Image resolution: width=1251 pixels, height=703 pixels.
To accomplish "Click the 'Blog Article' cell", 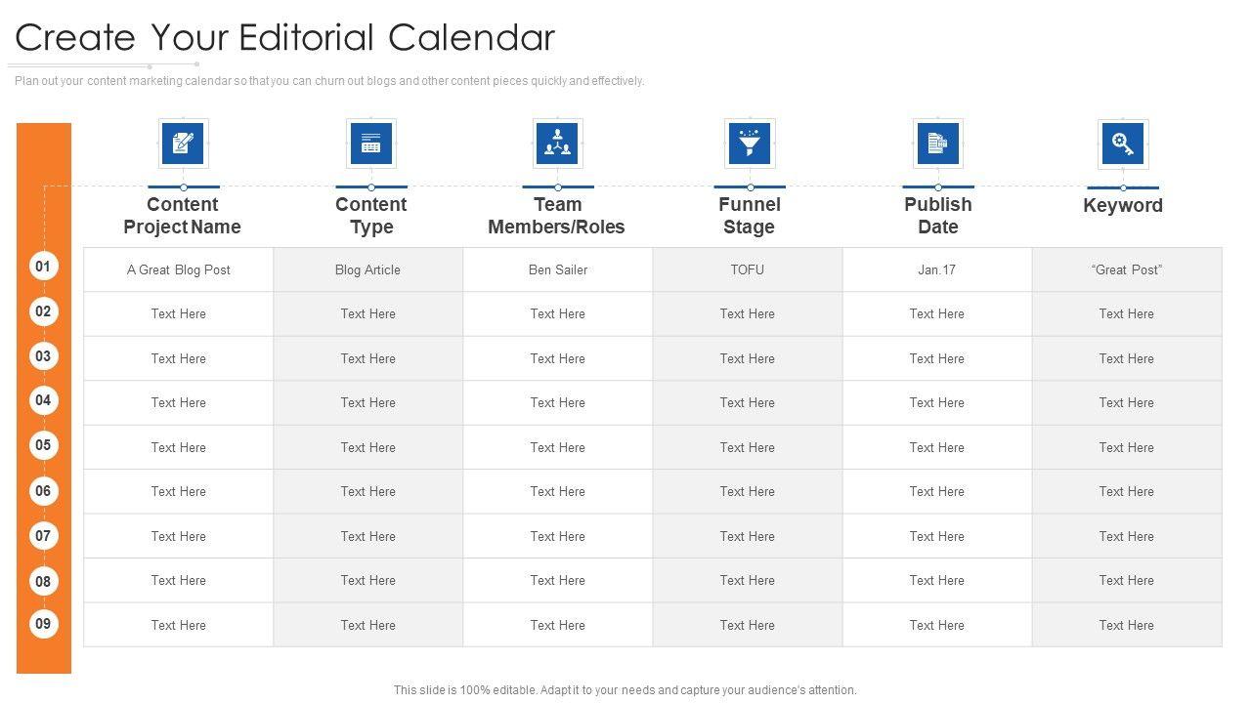I will click(x=367, y=269).
